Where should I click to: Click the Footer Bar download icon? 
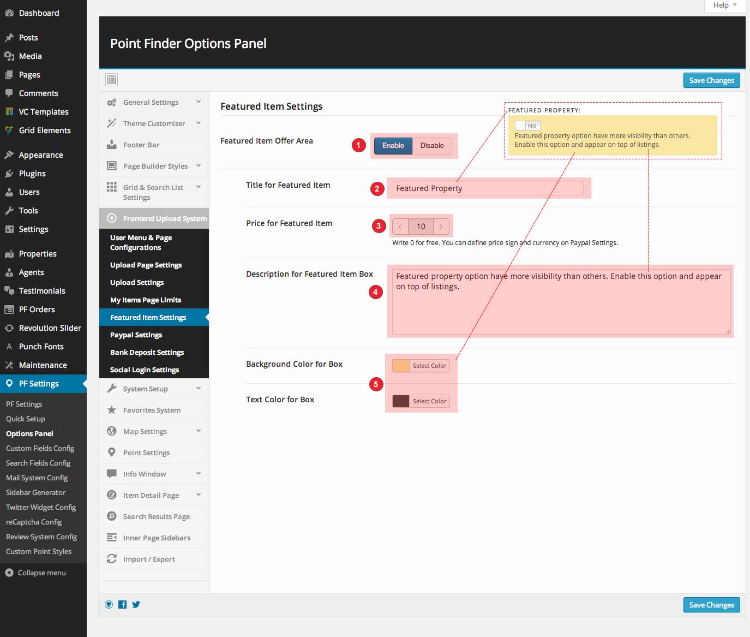[x=112, y=145]
